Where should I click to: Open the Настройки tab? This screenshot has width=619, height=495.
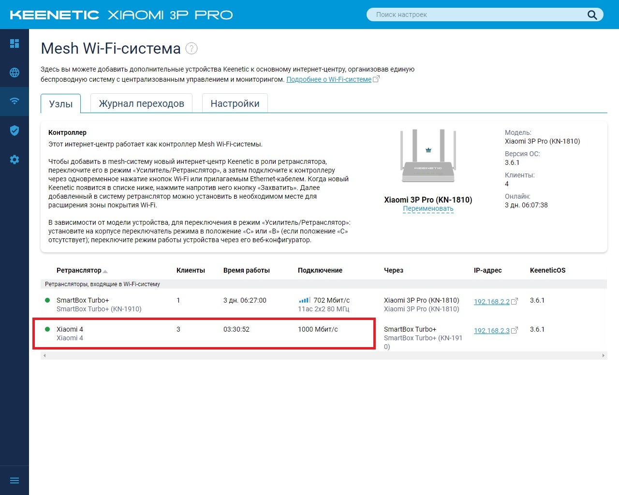point(235,103)
